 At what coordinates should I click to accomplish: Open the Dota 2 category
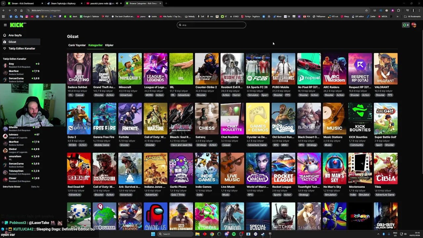coord(79,118)
